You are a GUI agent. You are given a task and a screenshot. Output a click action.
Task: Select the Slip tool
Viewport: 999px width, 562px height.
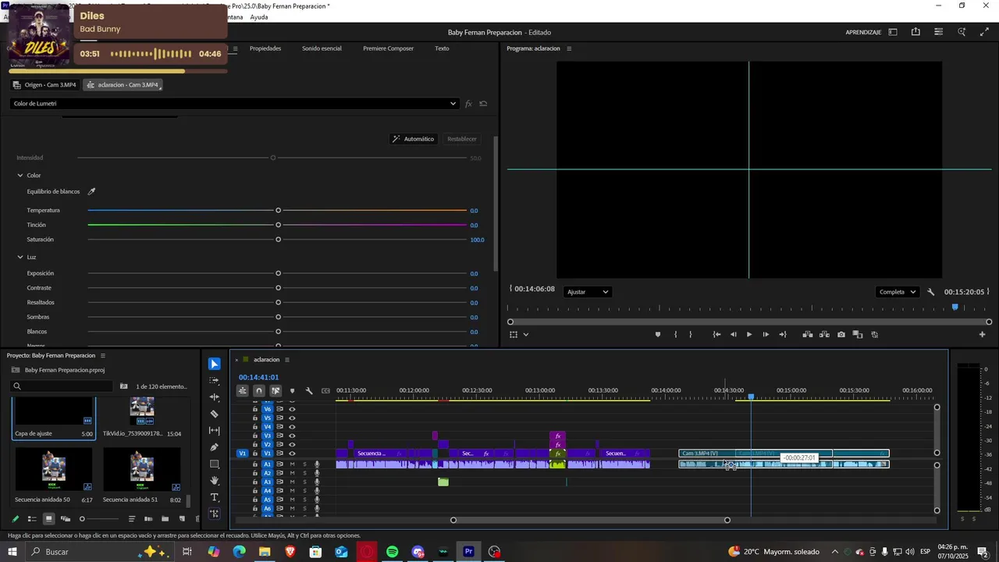pyautogui.click(x=215, y=431)
